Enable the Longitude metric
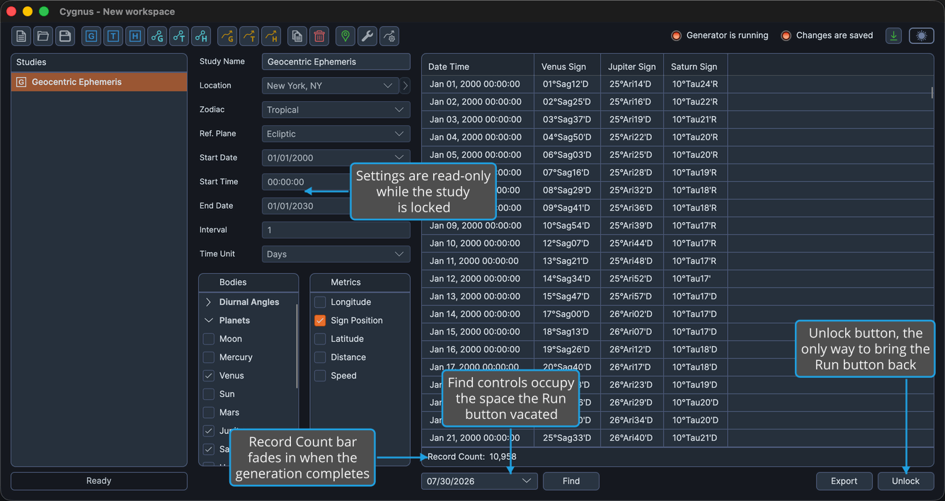Image resolution: width=945 pixels, height=501 pixels. [320, 302]
